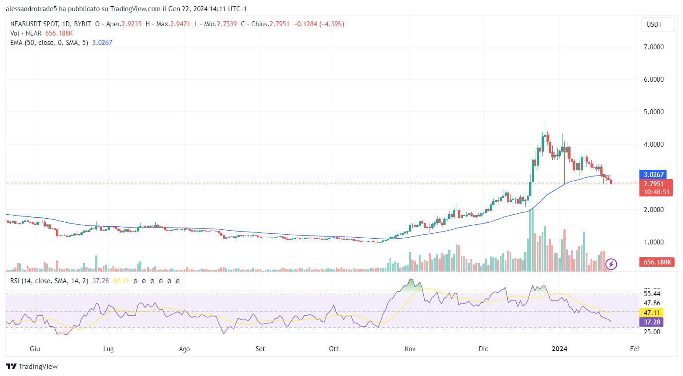This screenshot has height=376, width=683.
Task: Click the Nov time axis label
Action: [x=410, y=349]
